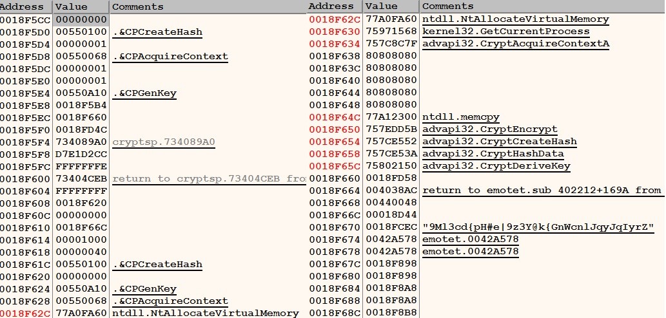666x318 pixels.
Task: Click value 00018D44
Action: 391,215
